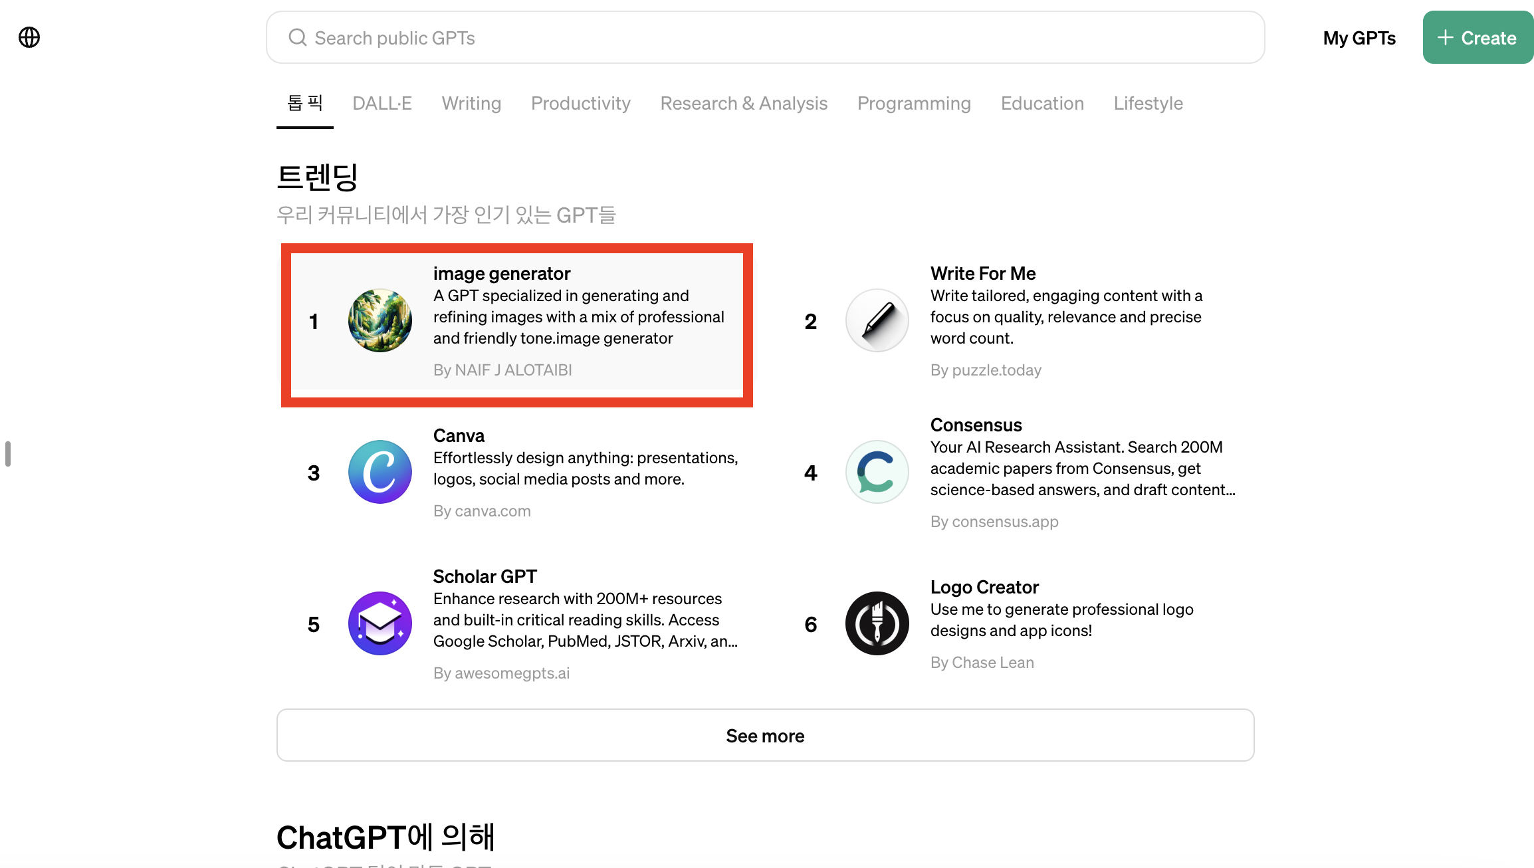The height and width of the screenshot is (868, 1534).
Task: Expand trending list with See more
Action: tap(765, 735)
